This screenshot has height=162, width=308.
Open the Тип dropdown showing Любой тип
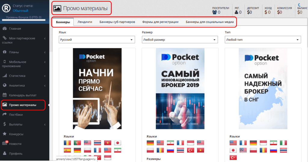(x=263, y=40)
